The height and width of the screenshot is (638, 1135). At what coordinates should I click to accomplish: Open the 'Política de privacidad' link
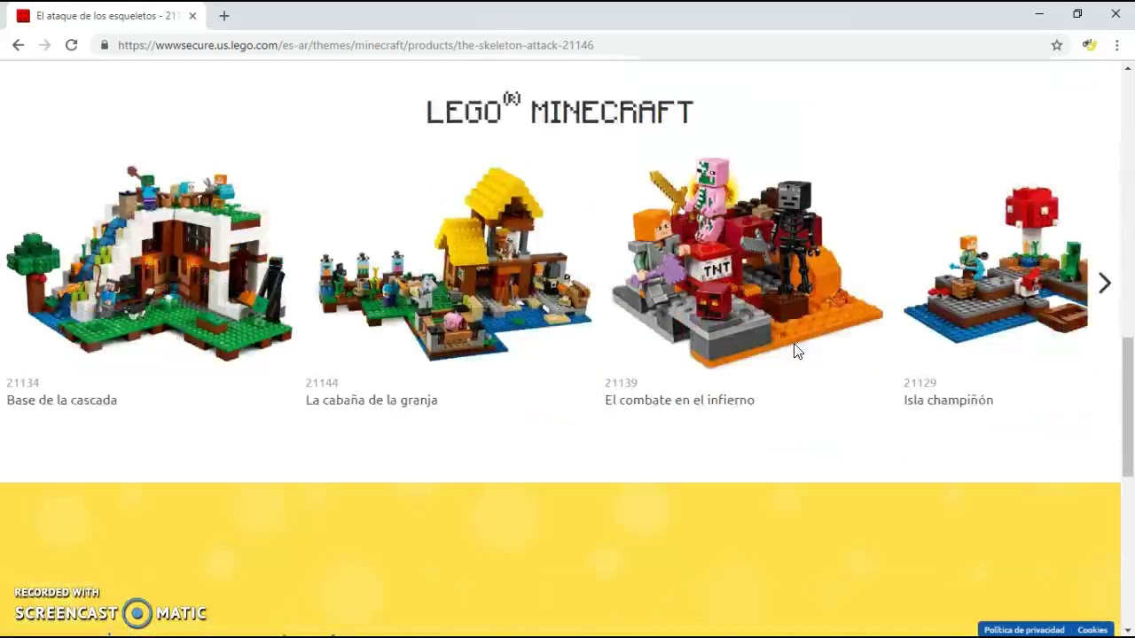click(1024, 630)
